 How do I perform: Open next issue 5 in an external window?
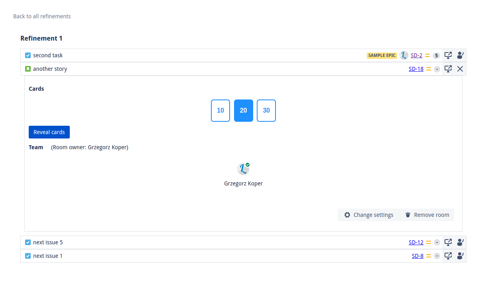(448, 242)
